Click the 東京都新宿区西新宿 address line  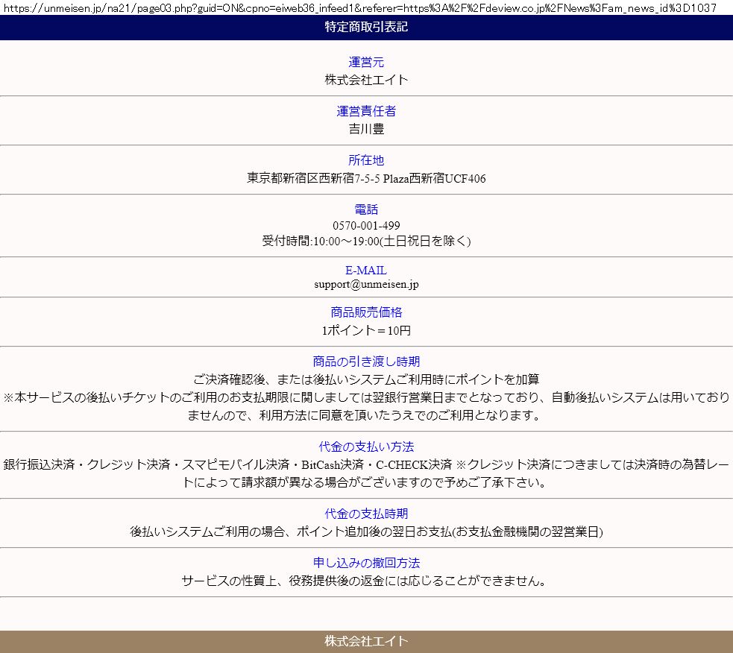click(366, 178)
